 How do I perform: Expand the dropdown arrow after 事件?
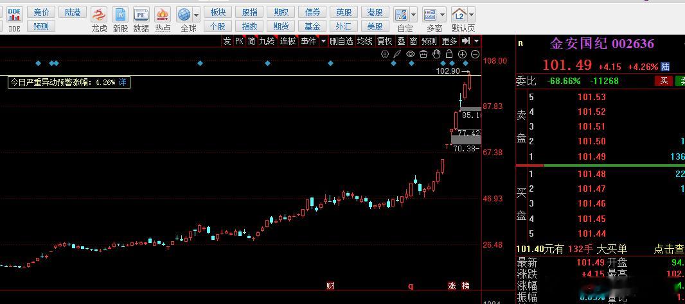point(323,42)
